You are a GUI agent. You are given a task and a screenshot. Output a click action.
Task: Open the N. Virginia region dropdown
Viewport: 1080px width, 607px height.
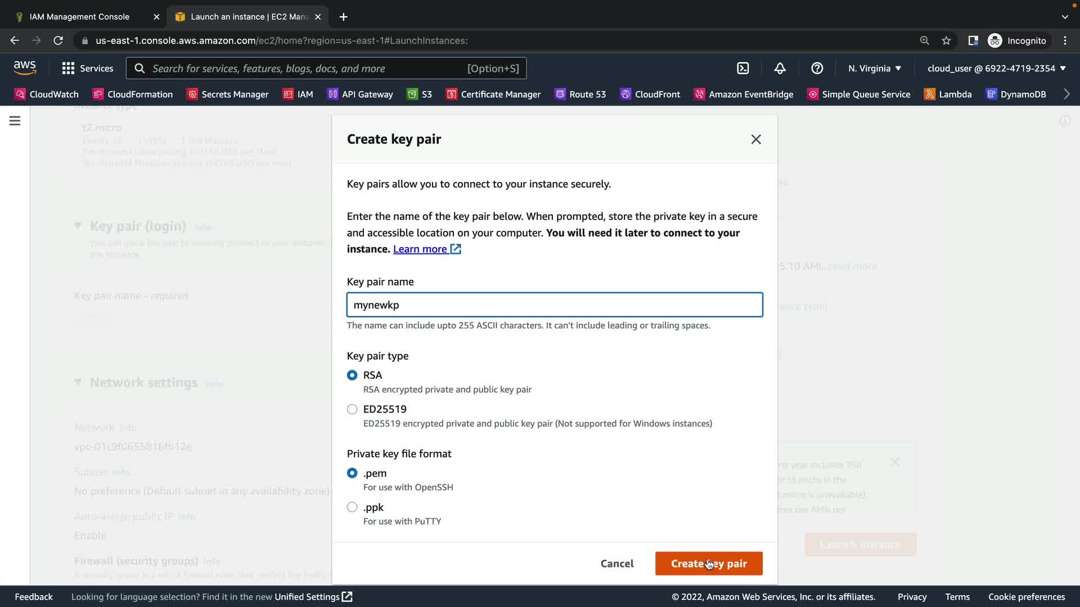pyautogui.click(x=874, y=68)
